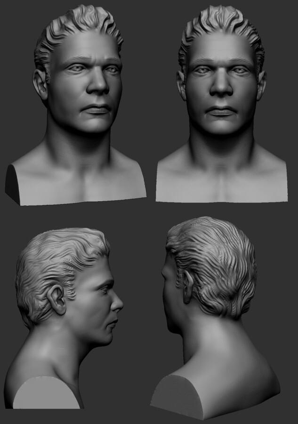Screen dimensions: 298x424
Task: Click the back of the hair on rear bust
Action: click(217, 264)
